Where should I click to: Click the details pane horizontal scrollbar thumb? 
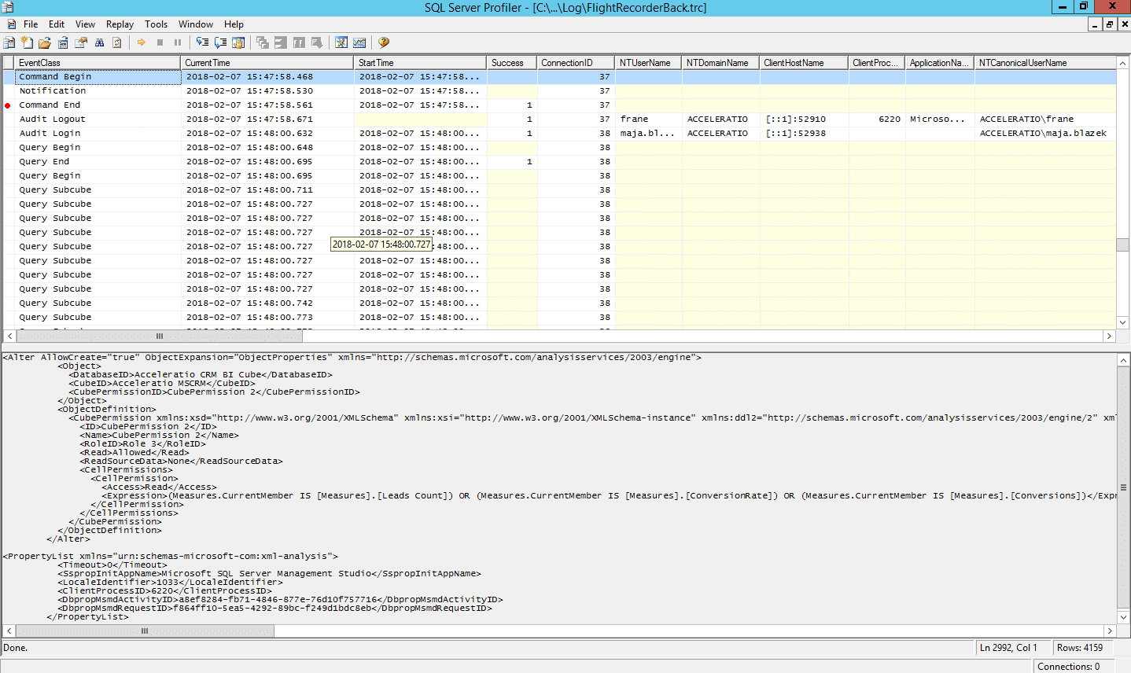145,631
